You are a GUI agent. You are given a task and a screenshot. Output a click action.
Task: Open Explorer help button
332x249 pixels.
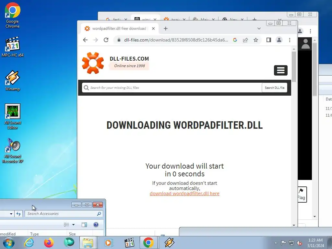(x=96, y=225)
